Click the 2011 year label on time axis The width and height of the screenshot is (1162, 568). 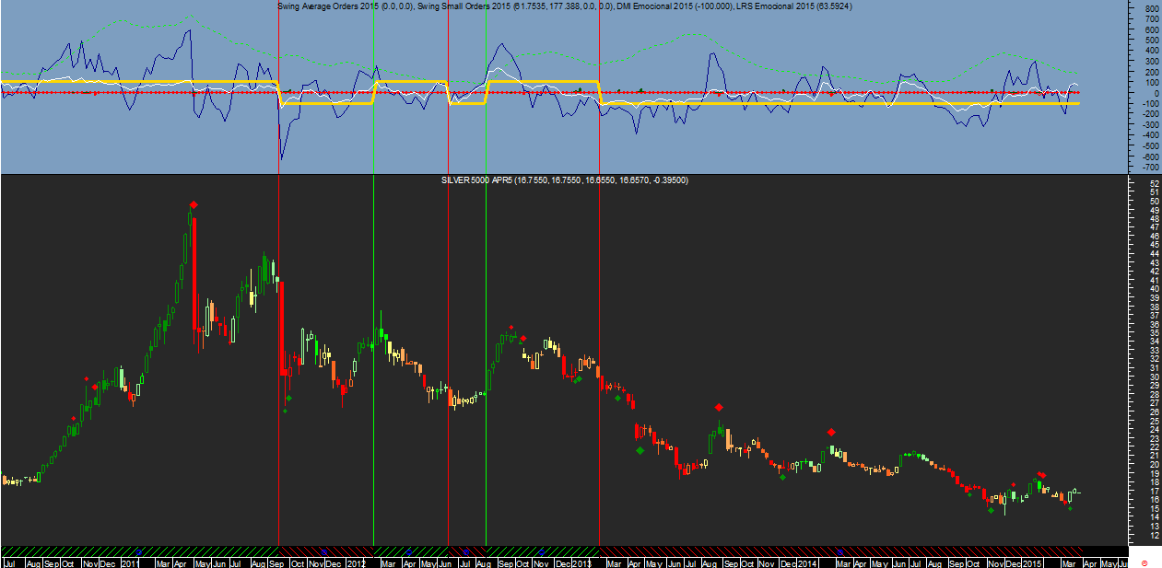coord(130,562)
